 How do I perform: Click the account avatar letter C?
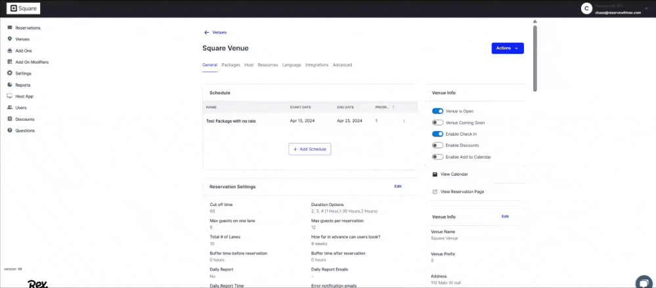(x=586, y=9)
